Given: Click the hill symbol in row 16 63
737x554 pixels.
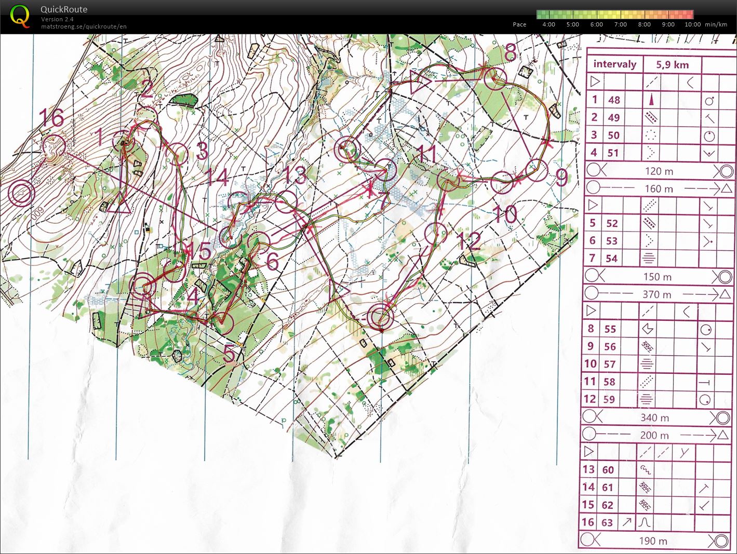Looking at the screenshot, I should [x=645, y=522].
